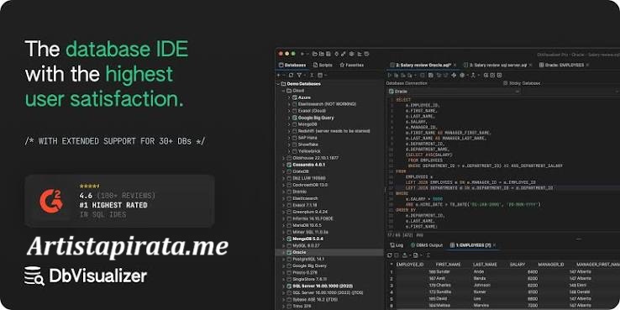This screenshot has width=620, height=310.
Task: Open the Oracle database connection dropdown
Action: [x=453, y=92]
